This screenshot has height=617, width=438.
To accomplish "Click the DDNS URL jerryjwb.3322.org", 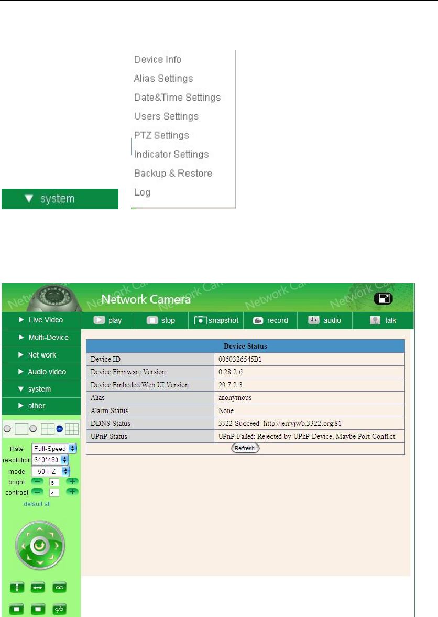I will pos(302,424).
